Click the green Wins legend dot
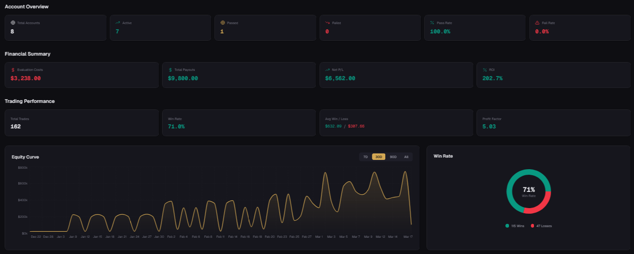Screen dimensions: 634x254 point(508,226)
